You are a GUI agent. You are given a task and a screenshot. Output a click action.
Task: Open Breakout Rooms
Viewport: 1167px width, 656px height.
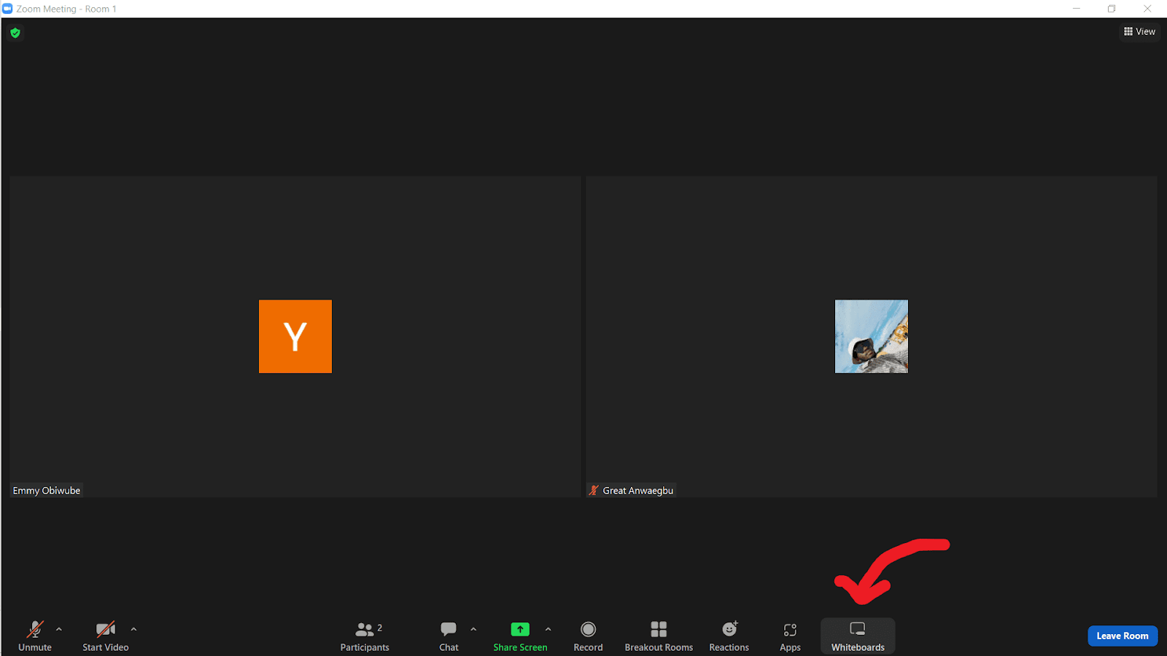(658, 635)
